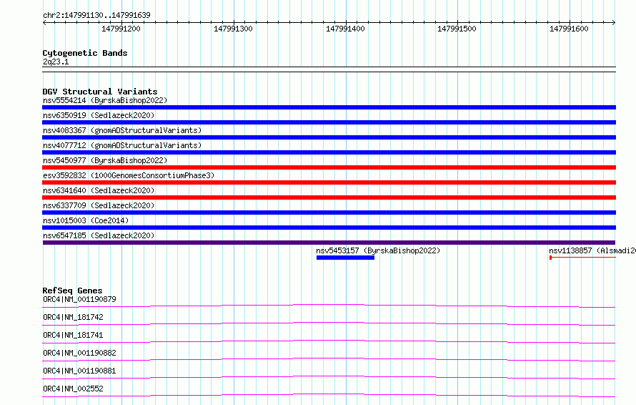
Task: Click the ORC4|NM_181742 transcript label
Action: (x=73, y=317)
